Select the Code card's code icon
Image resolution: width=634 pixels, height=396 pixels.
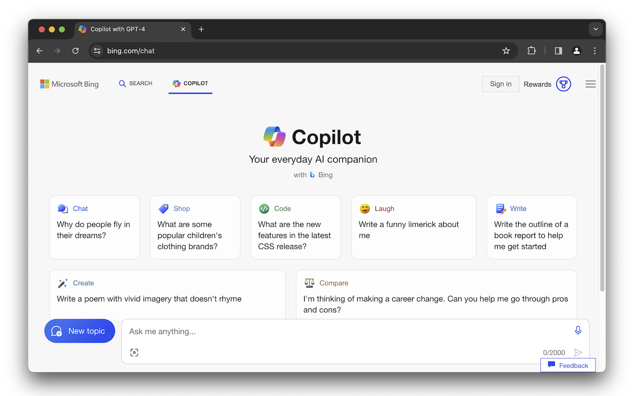tap(264, 208)
